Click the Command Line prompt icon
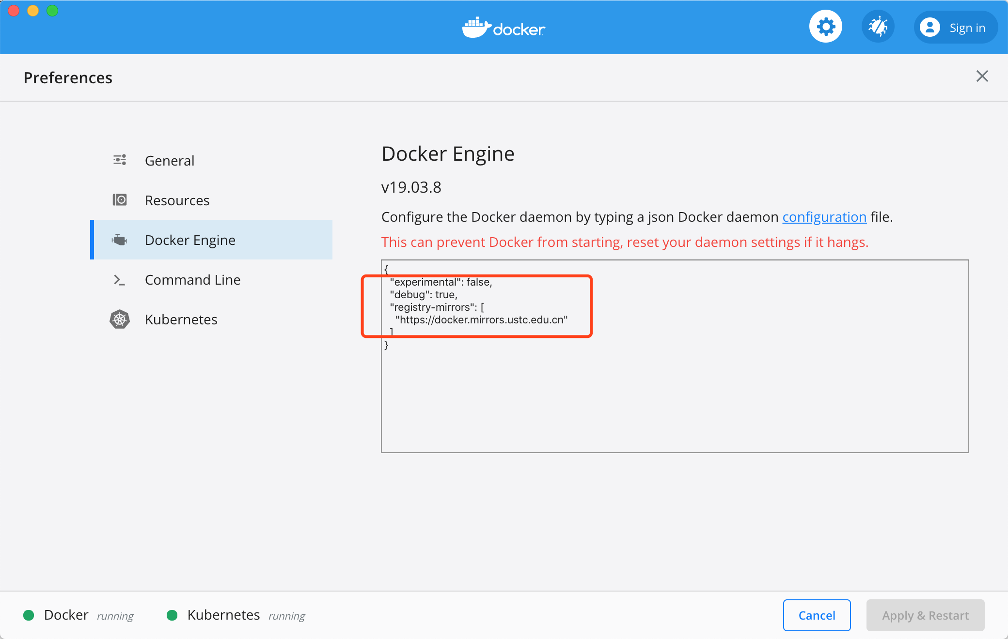 click(119, 280)
